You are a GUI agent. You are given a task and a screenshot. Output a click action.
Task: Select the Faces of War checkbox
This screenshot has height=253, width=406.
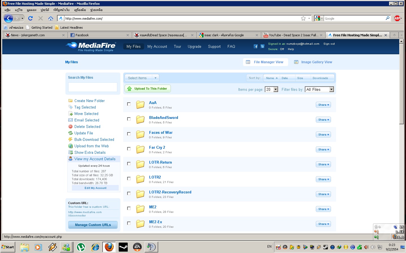pyautogui.click(x=129, y=134)
